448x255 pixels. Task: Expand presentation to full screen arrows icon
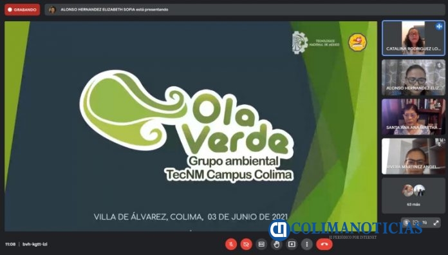[x=436, y=223]
